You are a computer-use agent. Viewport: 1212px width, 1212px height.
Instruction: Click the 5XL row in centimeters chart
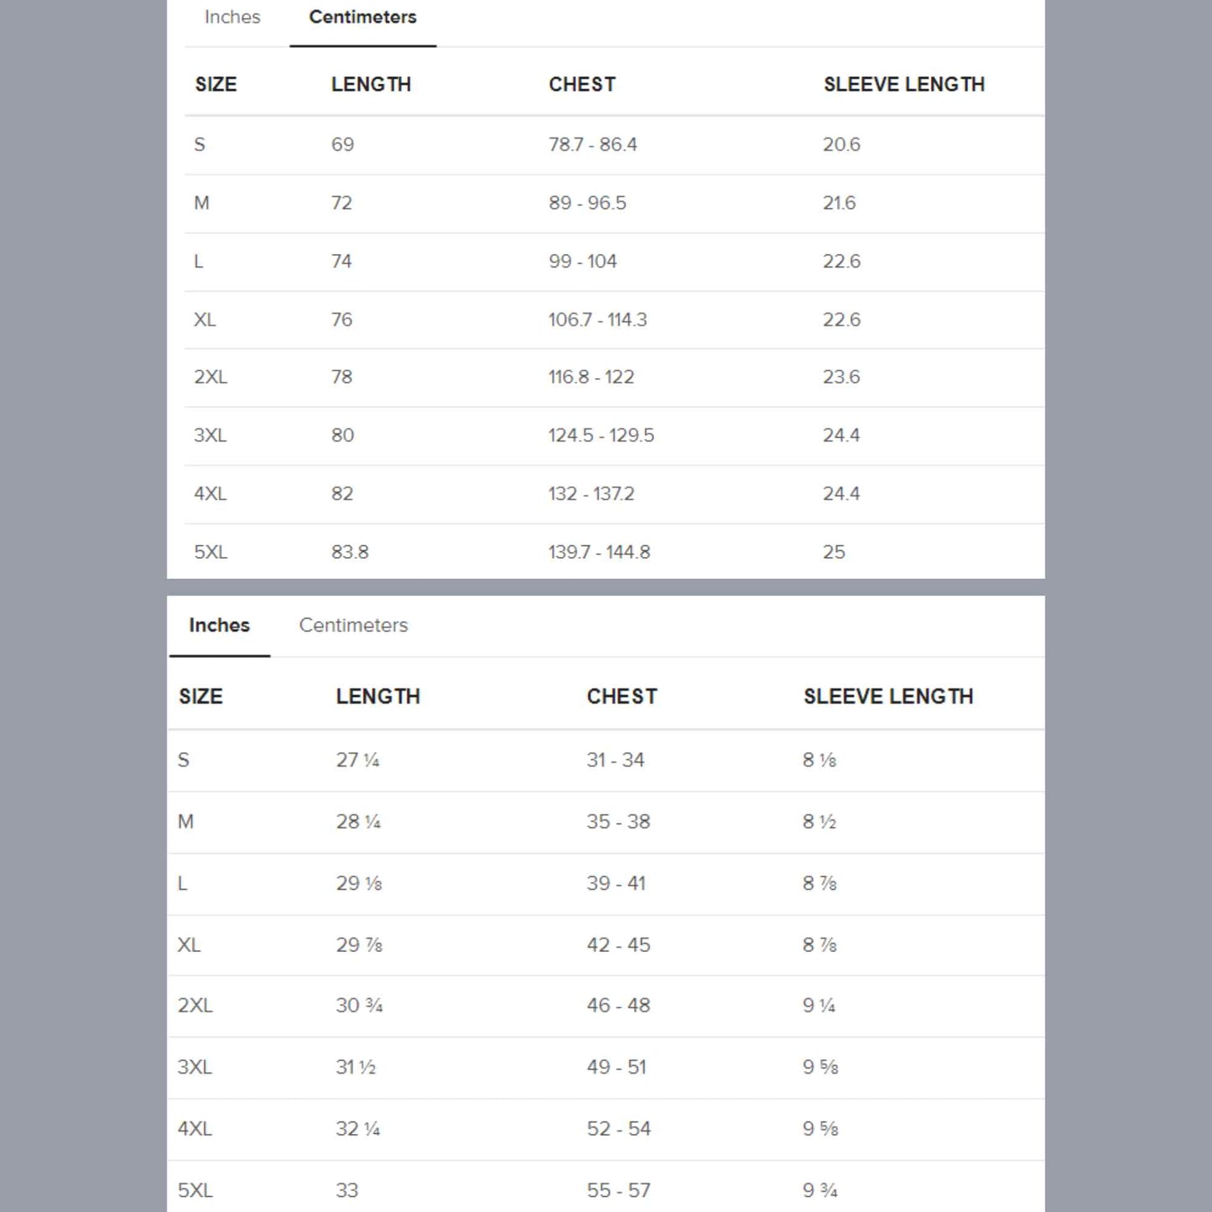[x=212, y=551]
